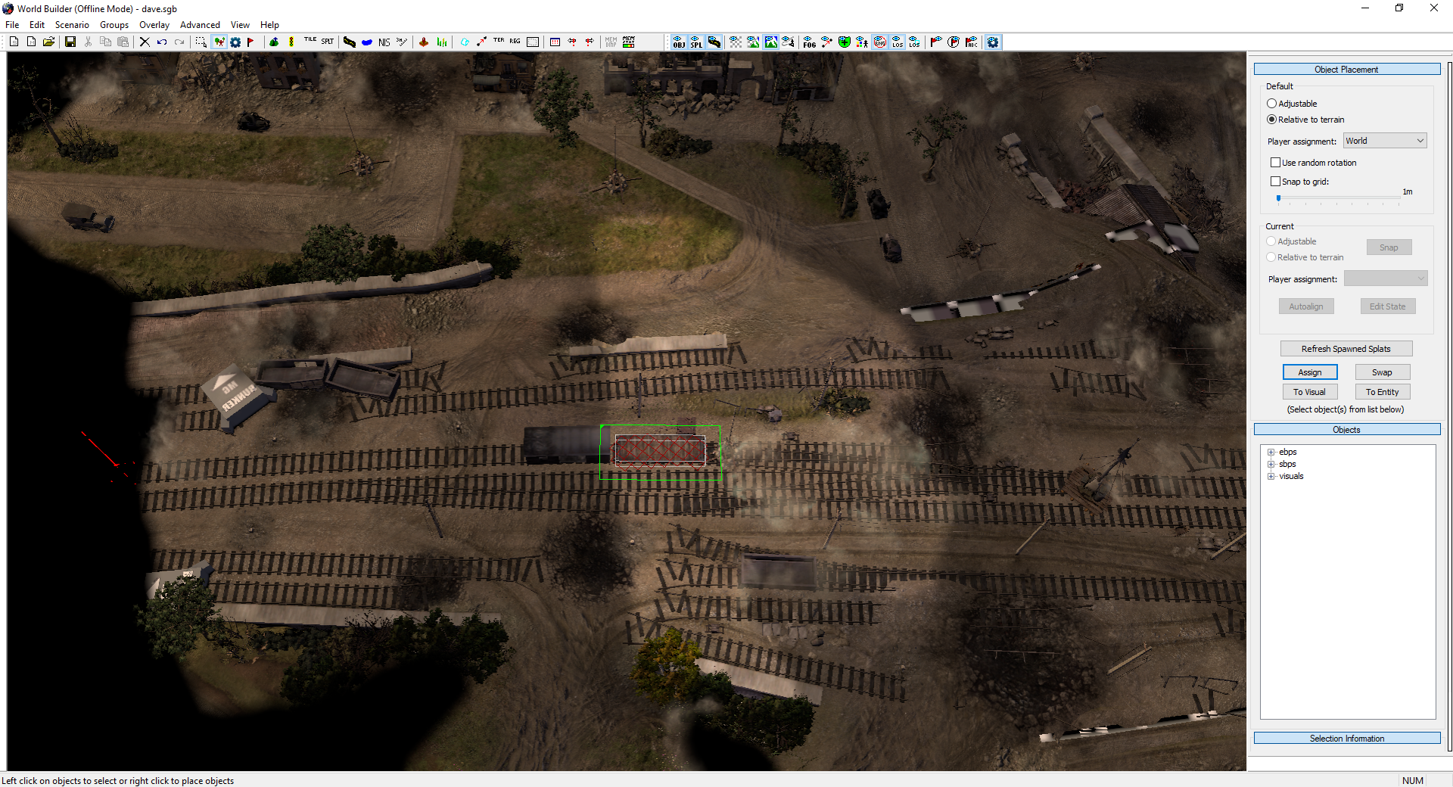Click the Assign button
1453x787 pixels.
tap(1310, 372)
